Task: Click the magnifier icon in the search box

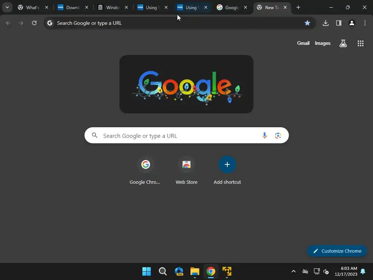Action: [95, 136]
